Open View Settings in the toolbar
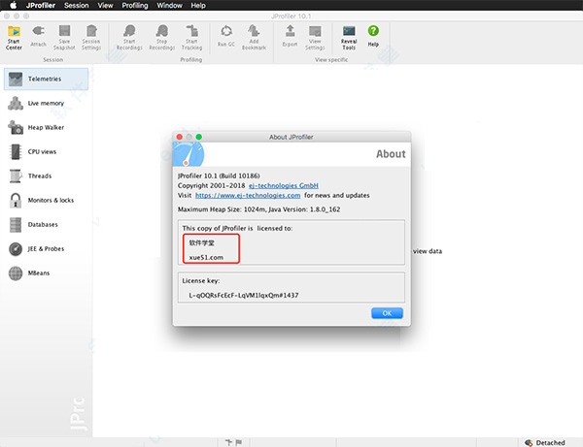 315,38
